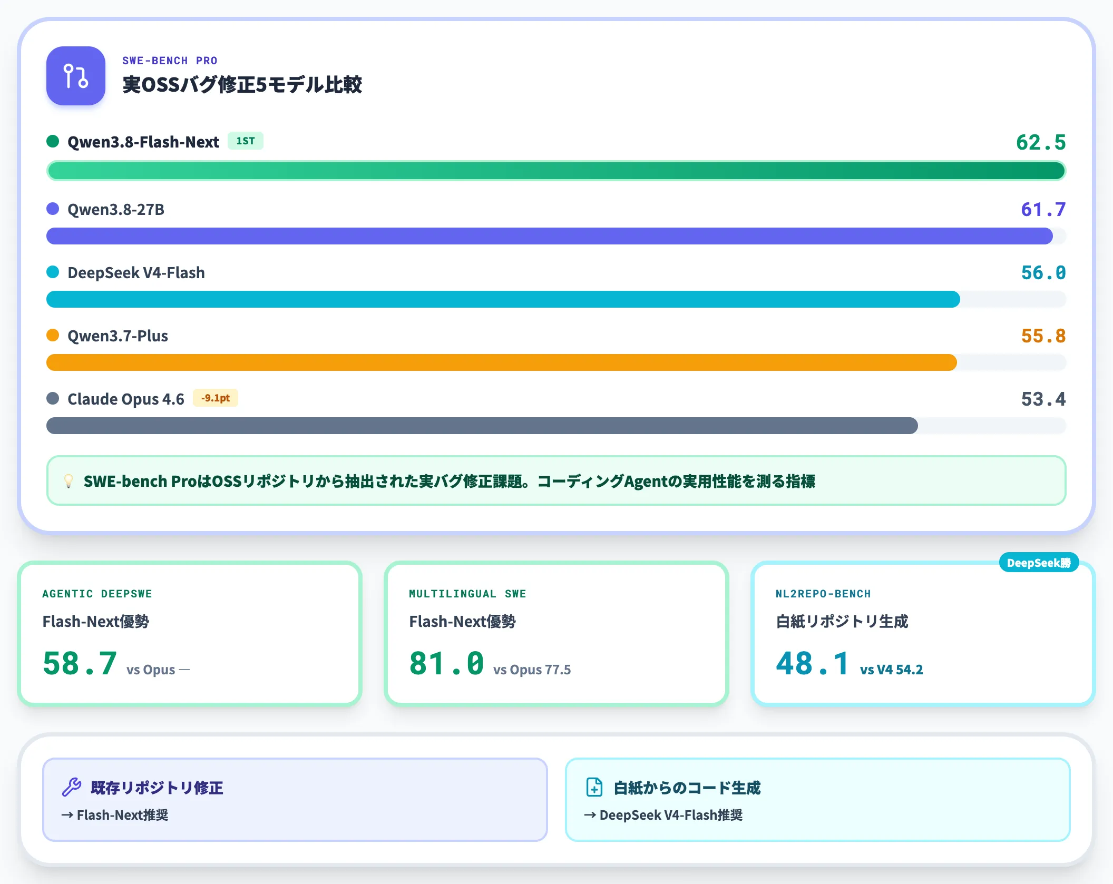Viewport: 1113px width, 884px height.
Task: Click the score 55.8
Action: click(1043, 336)
